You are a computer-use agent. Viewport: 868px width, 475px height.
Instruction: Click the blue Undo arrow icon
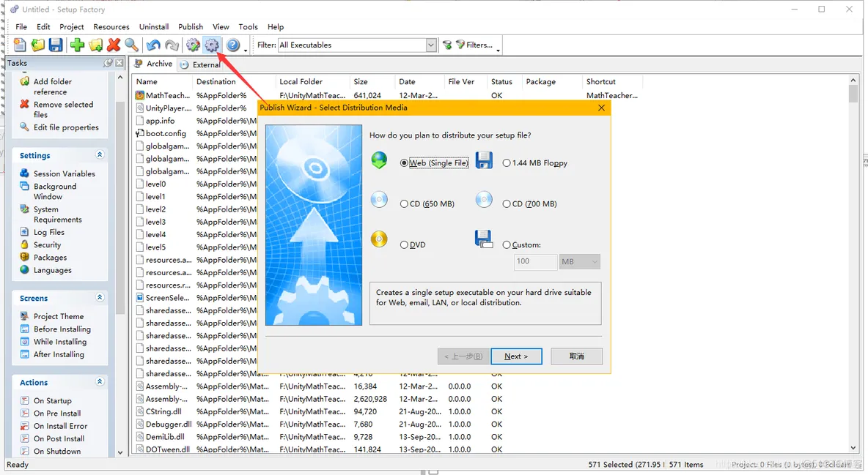tap(153, 45)
